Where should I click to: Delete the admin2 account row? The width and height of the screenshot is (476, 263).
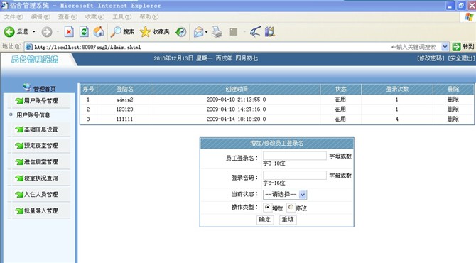(x=453, y=100)
